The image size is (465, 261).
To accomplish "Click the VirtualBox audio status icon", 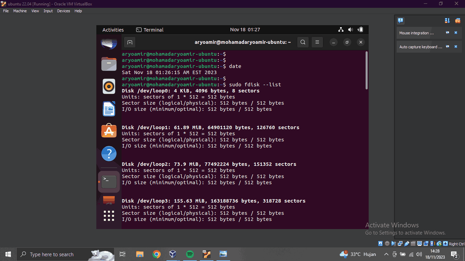I will pos(394,244).
